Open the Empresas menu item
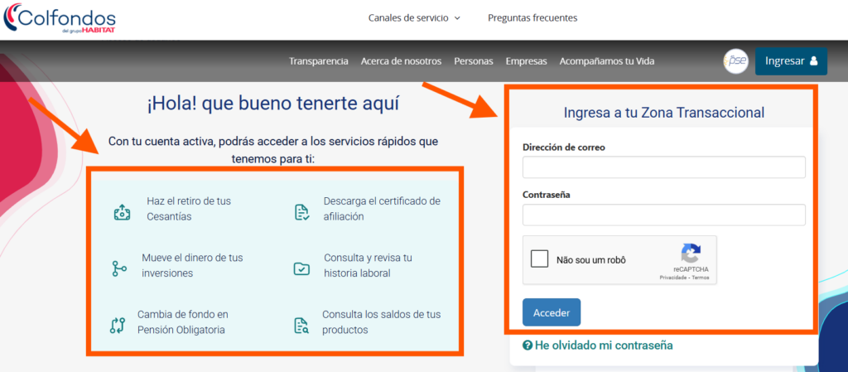Viewport: 848px width, 372px height. (526, 61)
